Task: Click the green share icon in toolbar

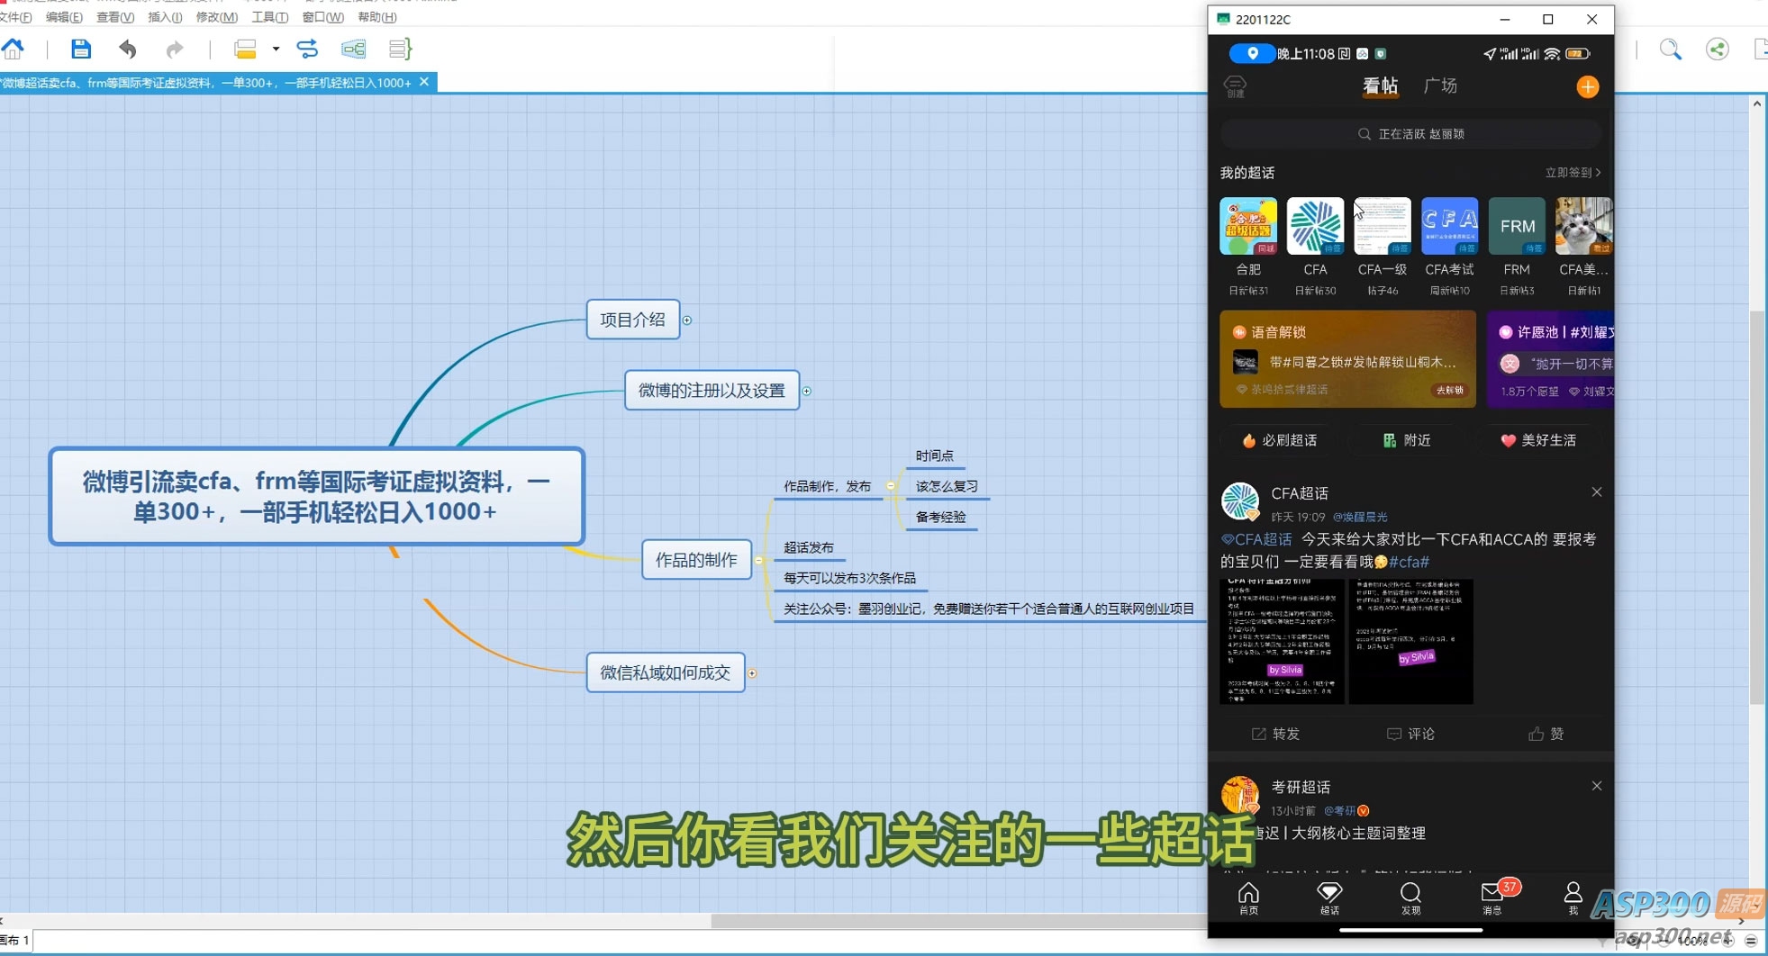Action: point(1718,50)
